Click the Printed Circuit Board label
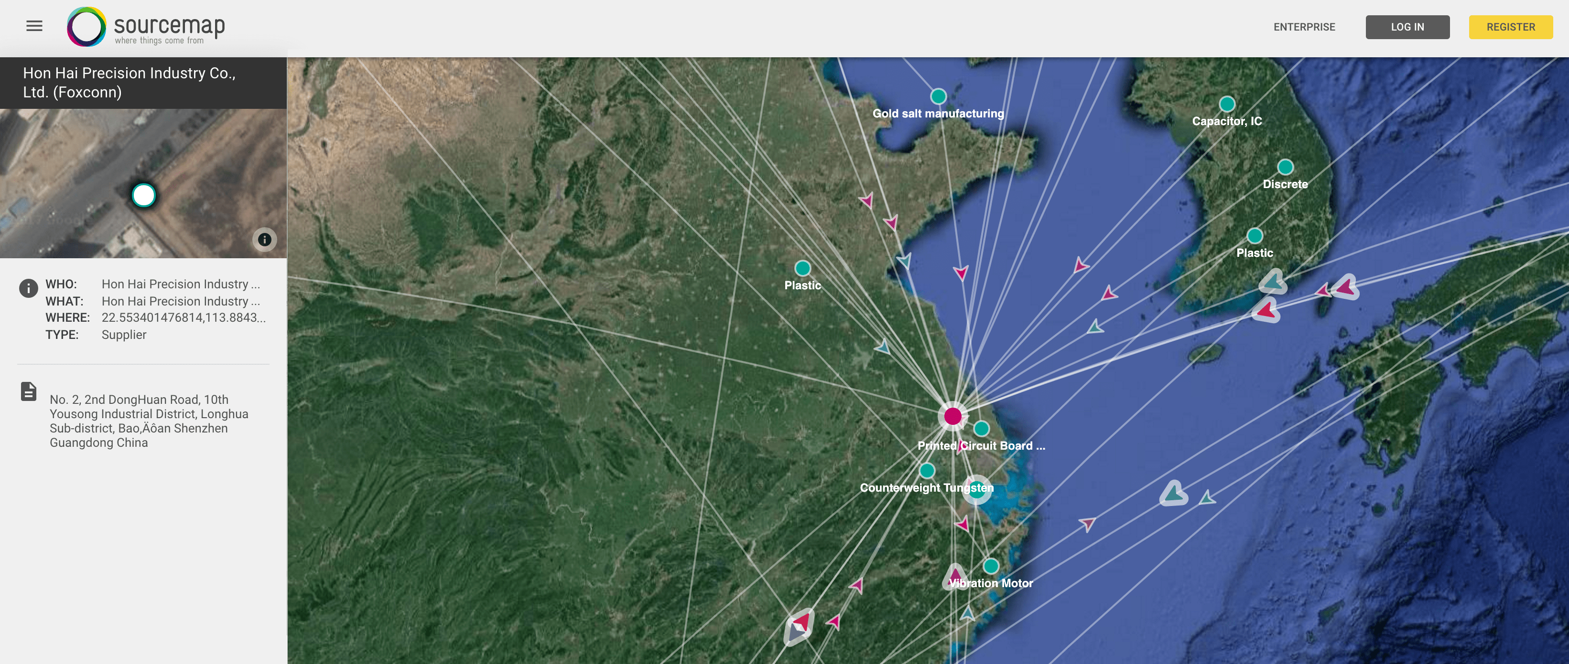 981,446
